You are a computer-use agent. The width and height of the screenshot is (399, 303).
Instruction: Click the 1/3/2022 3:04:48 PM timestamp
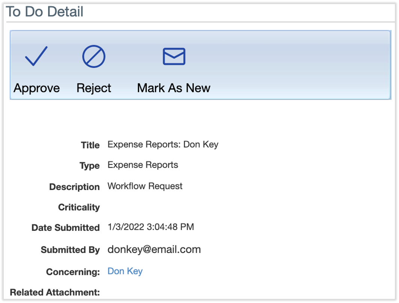[x=150, y=227]
